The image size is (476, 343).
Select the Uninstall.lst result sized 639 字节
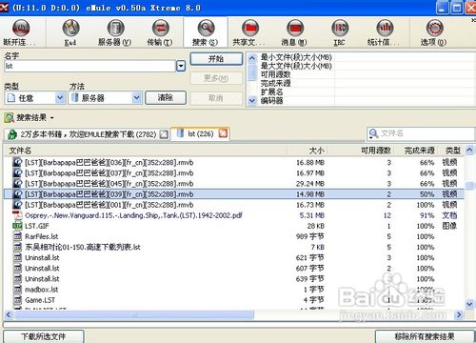(x=234, y=279)
